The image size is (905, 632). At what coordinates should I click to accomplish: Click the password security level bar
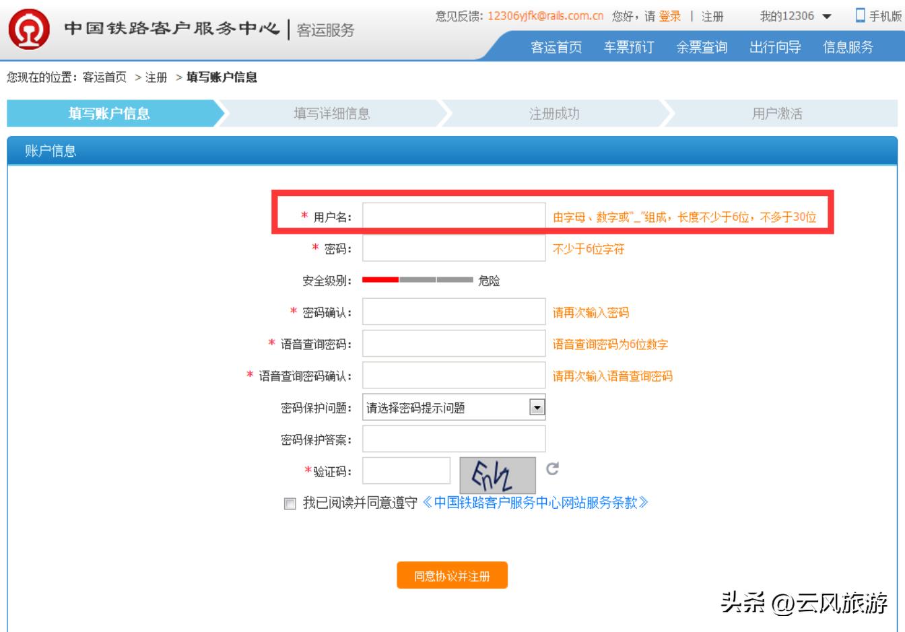tap(417, 280)
